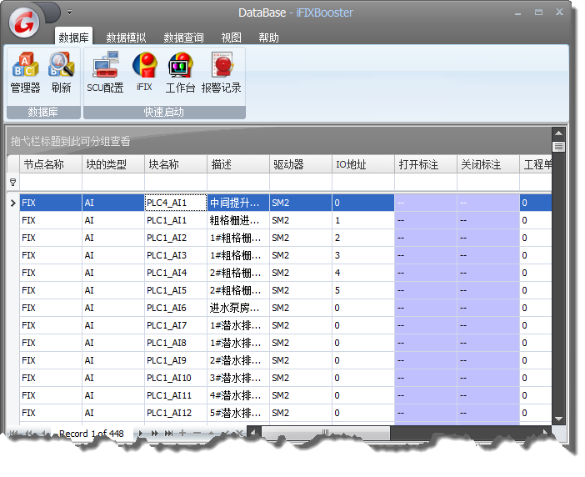Click the vertical scrollbar down arrow
The height and width of the screenshot is (477, 585).
point(558,419)
